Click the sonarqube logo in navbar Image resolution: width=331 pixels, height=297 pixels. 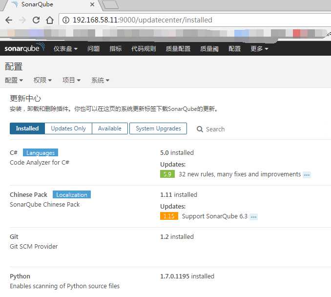[x=25, y=48]
